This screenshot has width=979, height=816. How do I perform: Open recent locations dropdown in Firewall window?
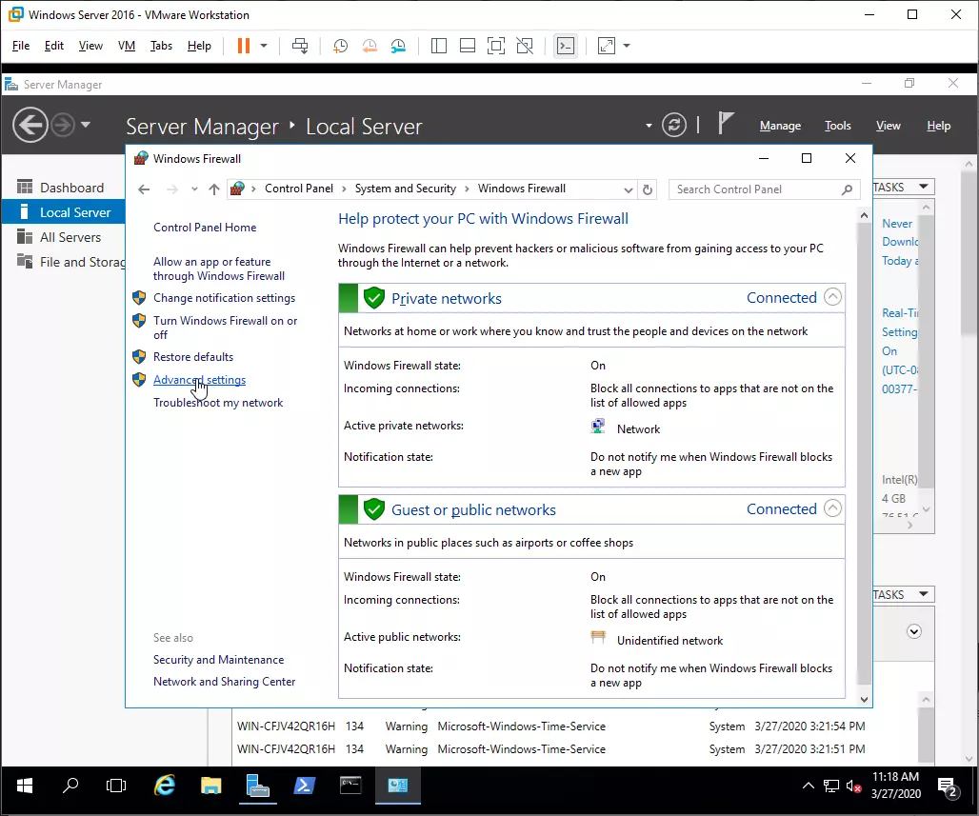[x=195, y=189]
